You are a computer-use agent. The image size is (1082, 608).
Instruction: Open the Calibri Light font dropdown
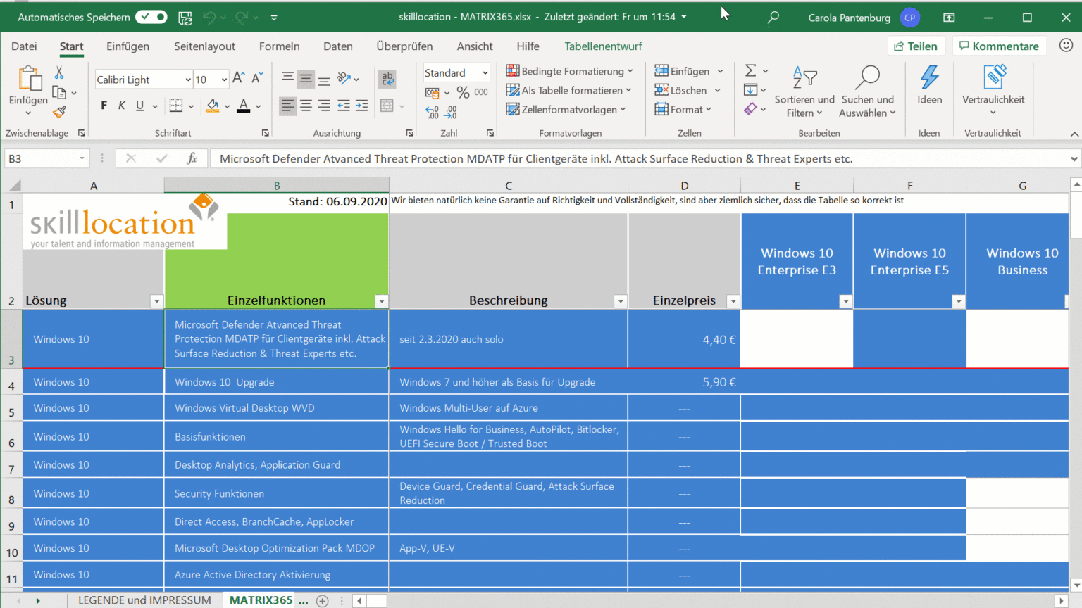tap(188, 79)
